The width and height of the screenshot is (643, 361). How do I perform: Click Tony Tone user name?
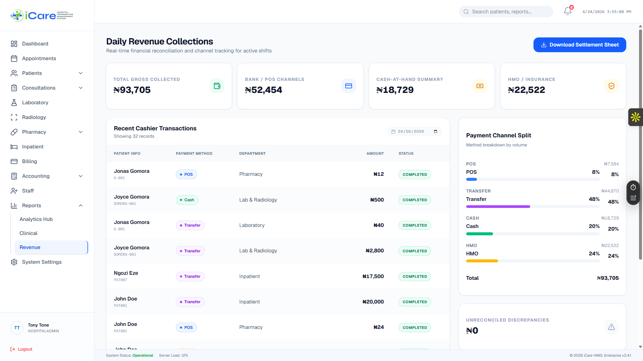pos(39,325)
